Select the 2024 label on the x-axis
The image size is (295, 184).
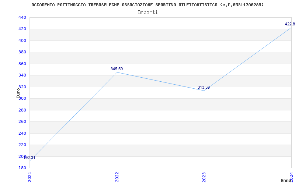[x=291, y=176]
